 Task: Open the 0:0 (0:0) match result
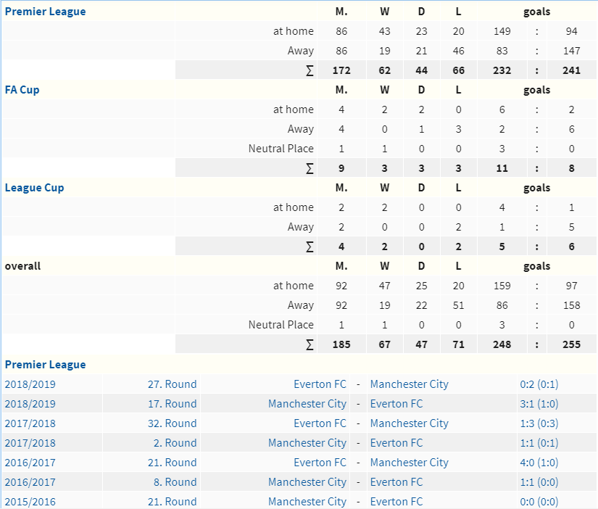tap(539, 502)
